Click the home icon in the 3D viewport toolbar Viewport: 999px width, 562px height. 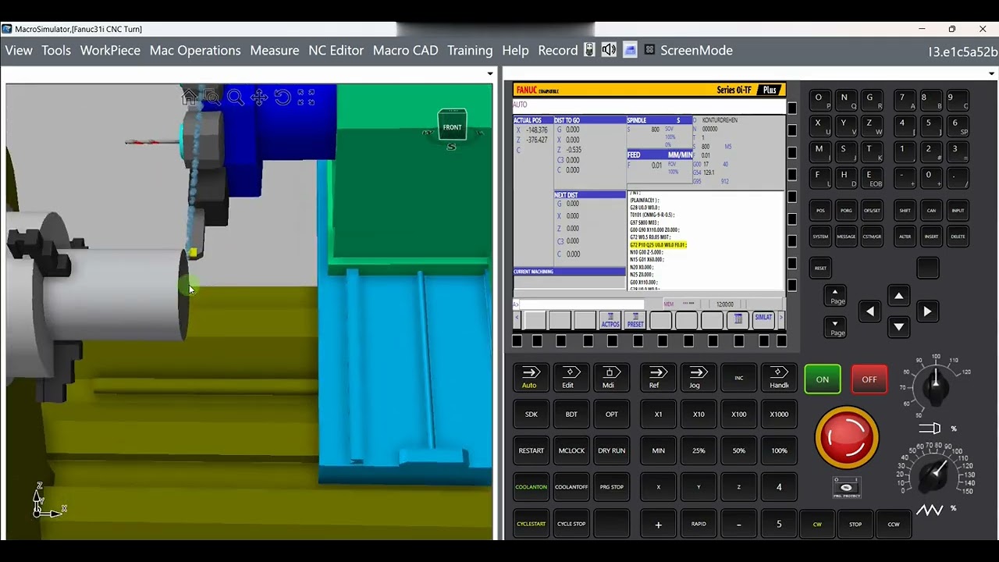(x=189, y=98)
